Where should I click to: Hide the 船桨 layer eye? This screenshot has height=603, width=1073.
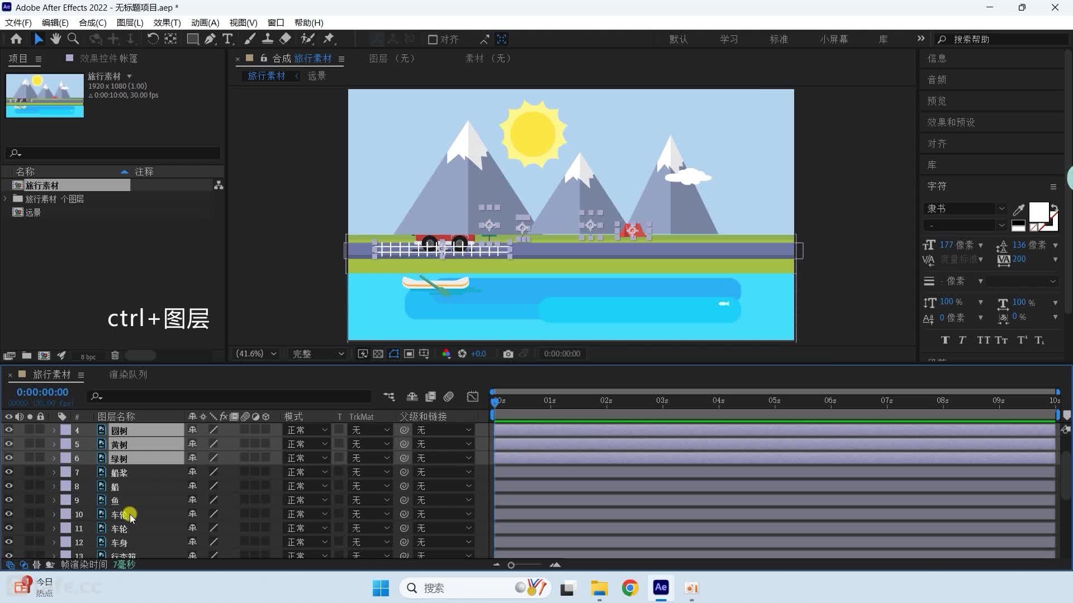(x=9, y=472)
